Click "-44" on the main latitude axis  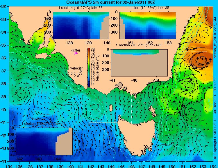click(x=3, y=161)
